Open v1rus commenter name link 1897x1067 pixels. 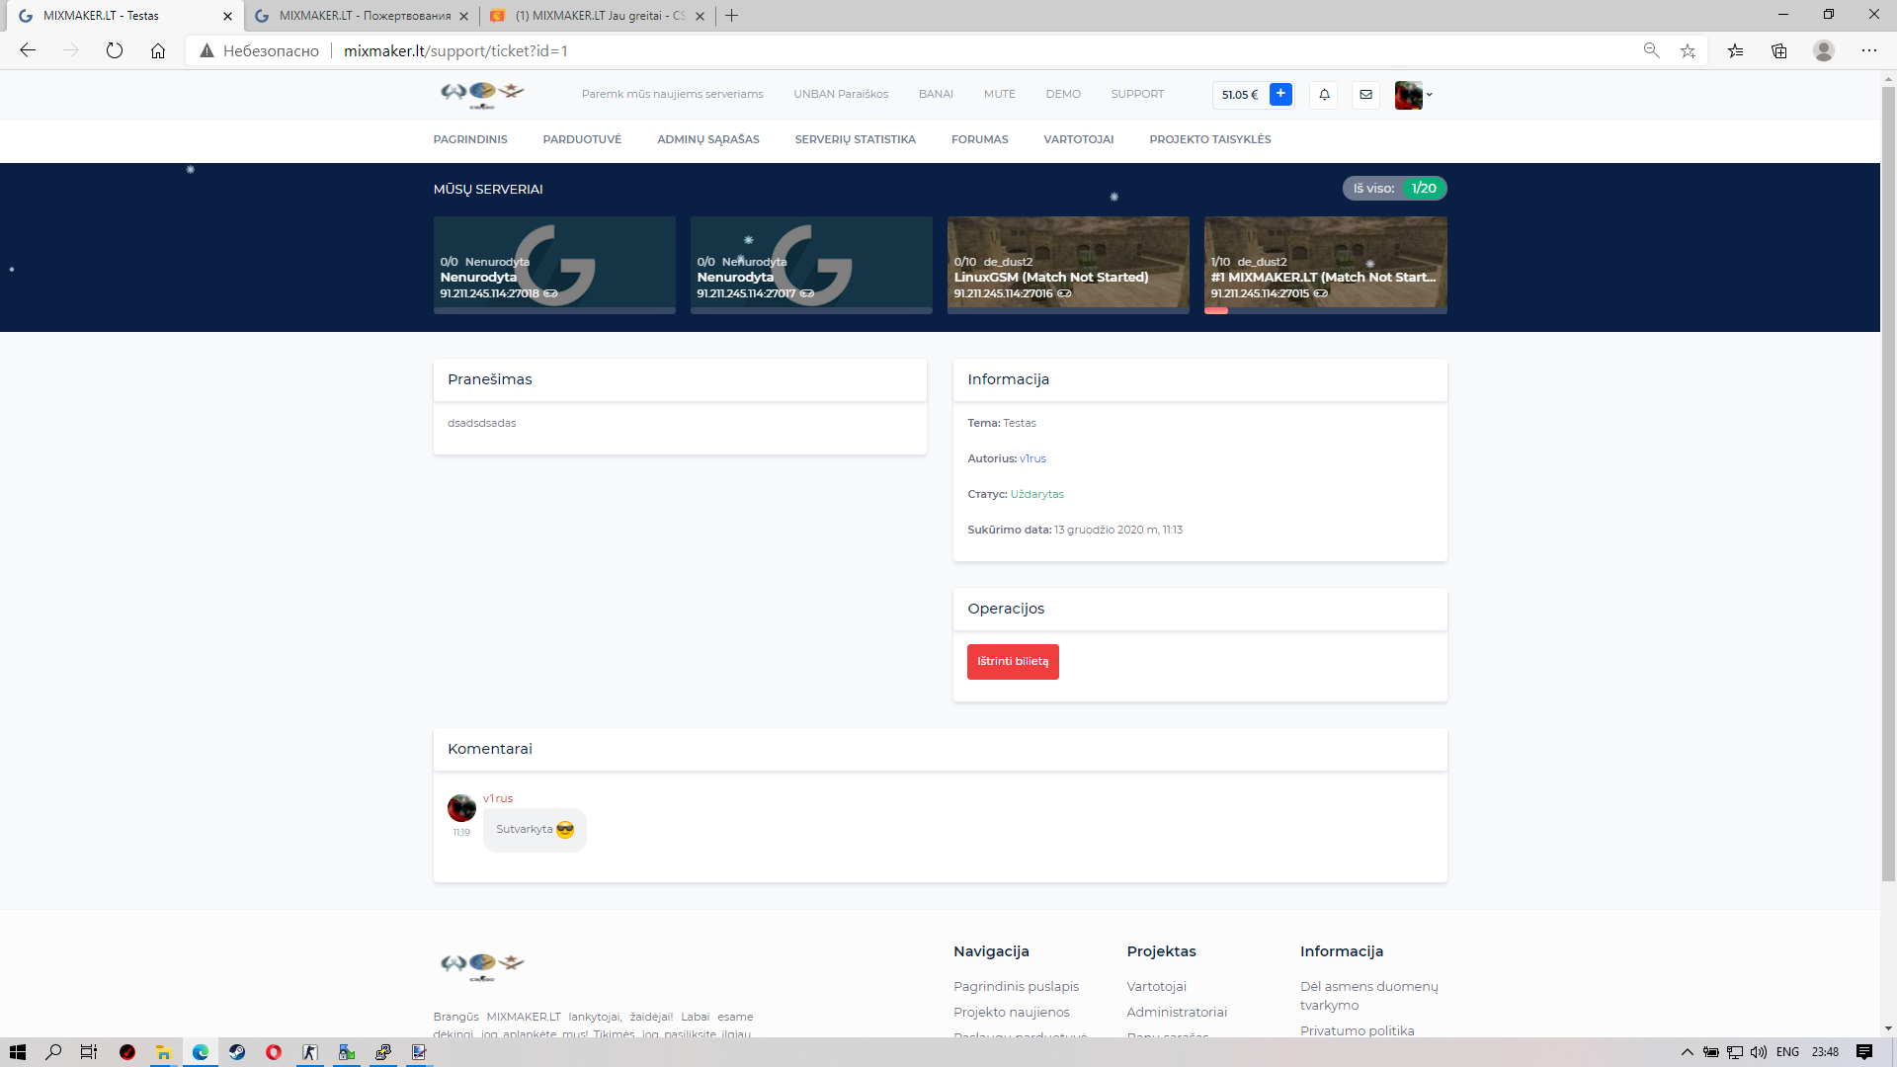498,798
